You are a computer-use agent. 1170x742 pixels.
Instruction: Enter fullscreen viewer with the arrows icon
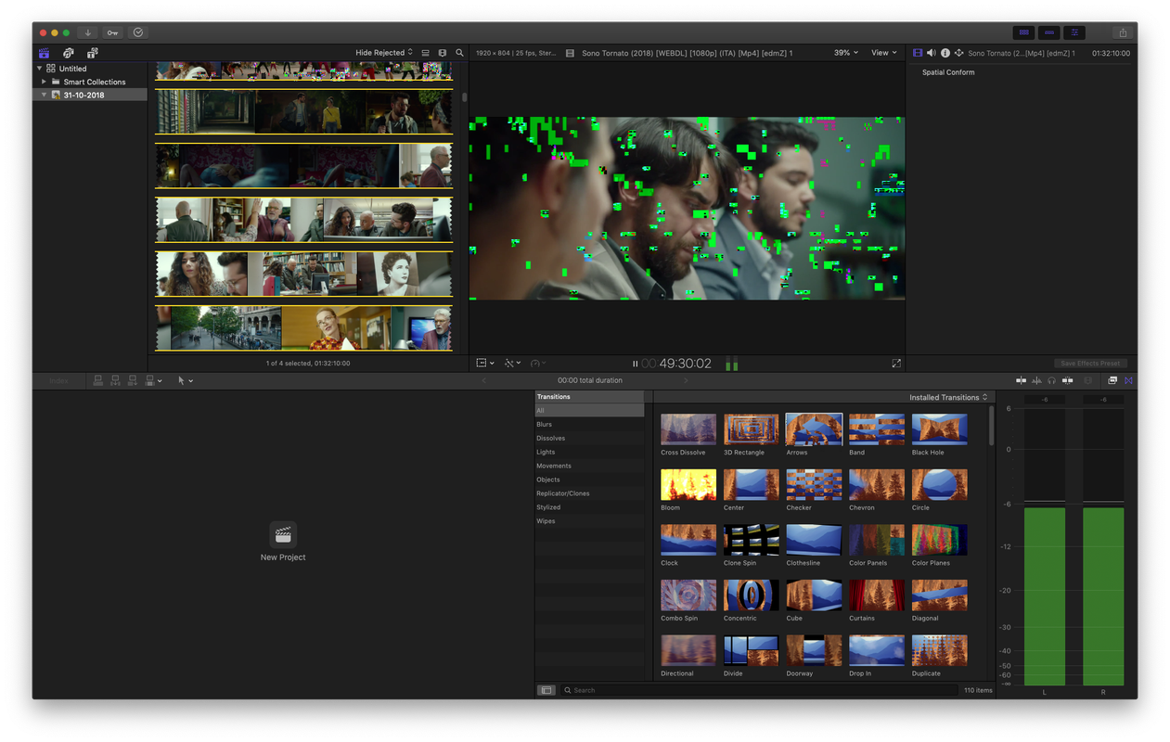[x=896, y=364]
